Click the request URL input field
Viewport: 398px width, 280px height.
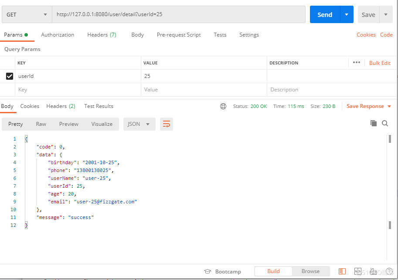[x=174, y=14]
